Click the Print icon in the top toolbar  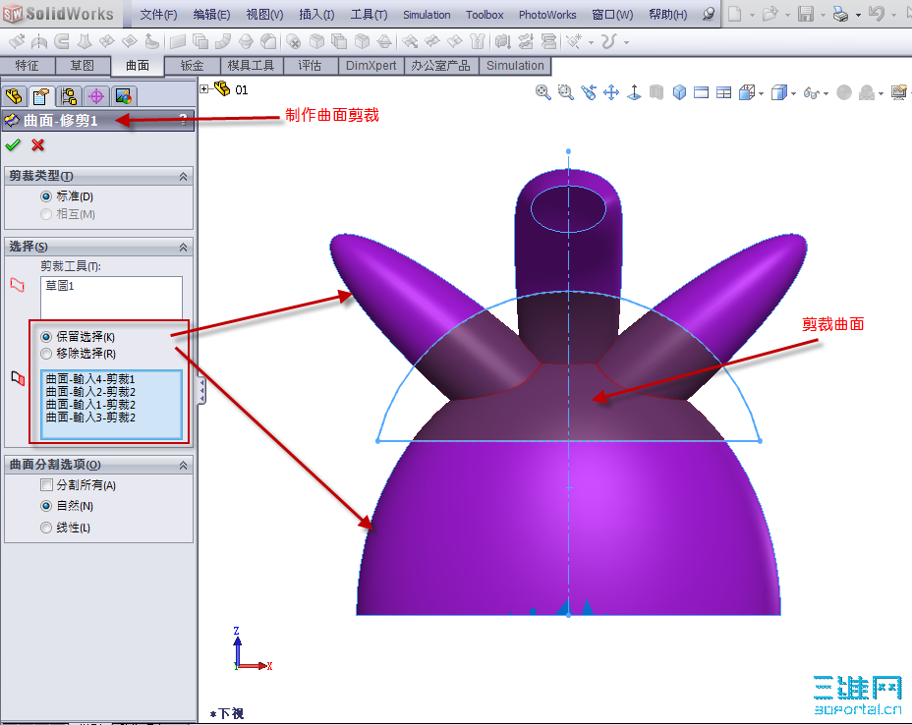pos(840,14)
